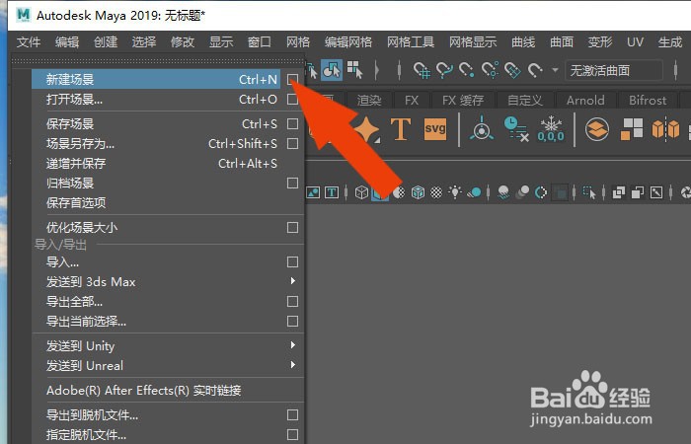Click the mirror cubes shelf icon

pos(665,129)
